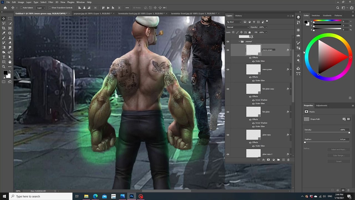Toggle Quick Mask mode
The height and width of the screenshot is (200, 355).
click(4, 82)
